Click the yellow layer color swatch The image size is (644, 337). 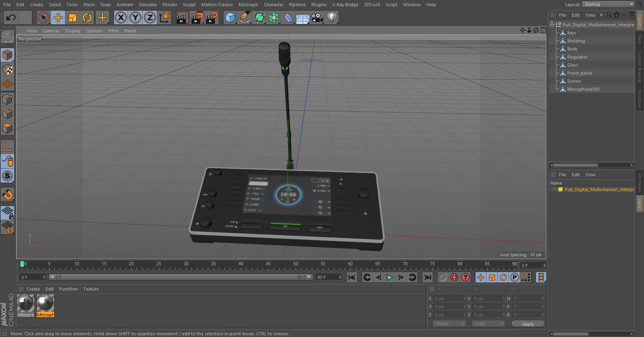coord(560,190)
